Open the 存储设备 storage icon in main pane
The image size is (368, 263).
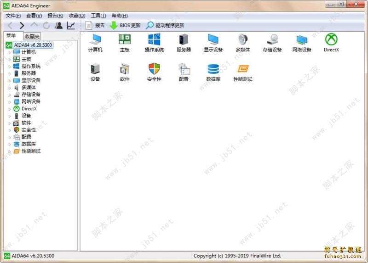(272, 43)
